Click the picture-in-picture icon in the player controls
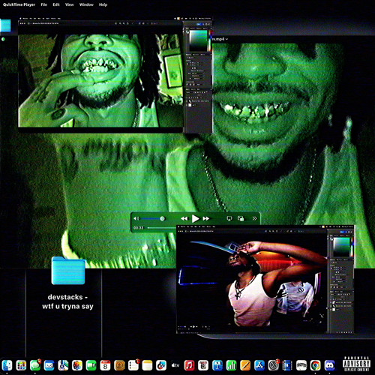 point(241,218)
